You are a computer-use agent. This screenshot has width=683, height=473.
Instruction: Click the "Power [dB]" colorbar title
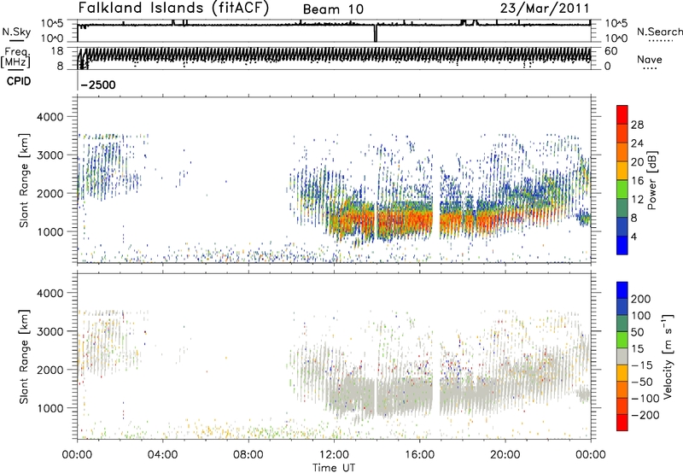click(652, 180)
